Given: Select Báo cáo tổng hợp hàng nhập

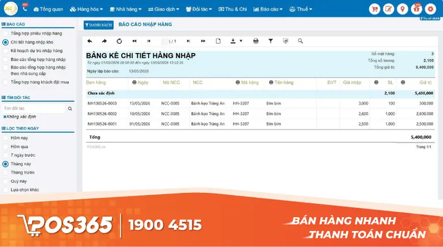Looking at the screenshot, I should 35,59.
